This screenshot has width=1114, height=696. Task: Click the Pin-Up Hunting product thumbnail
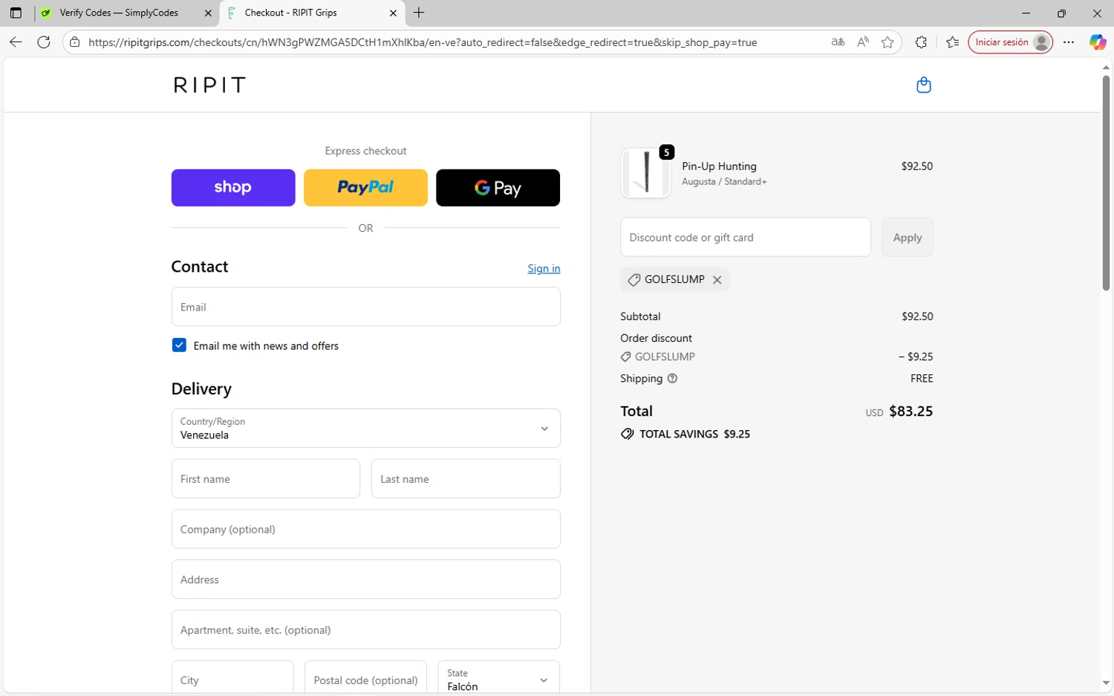[x=645, y=173]
